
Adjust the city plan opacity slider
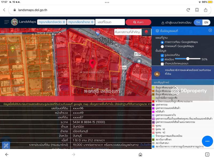pyautogui.click(x=188, y=59)
